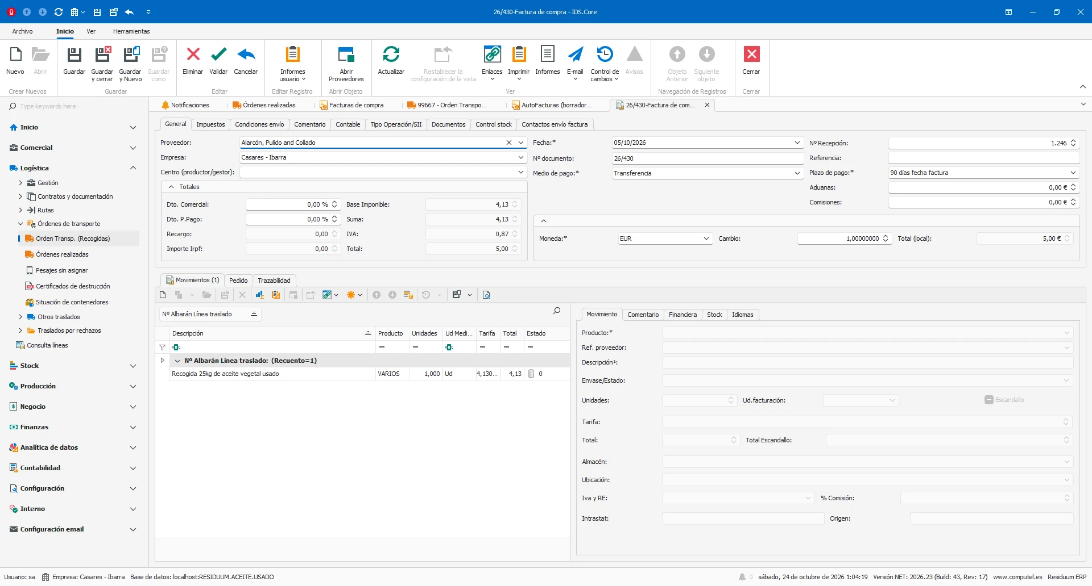Collapse Nº Albarán Línea traslado group
This screenshot has height=586, width=1092.
coord(177,361)
